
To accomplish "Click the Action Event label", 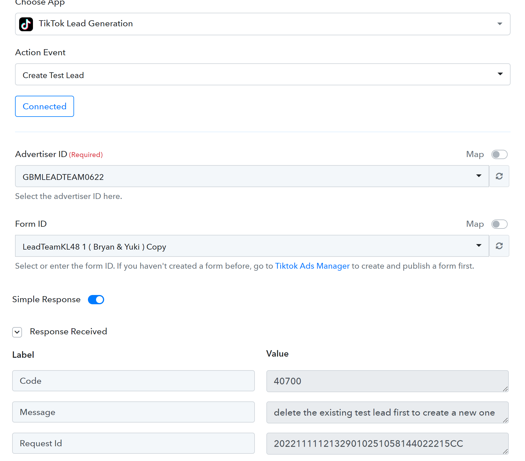I will tap(40, 52).
